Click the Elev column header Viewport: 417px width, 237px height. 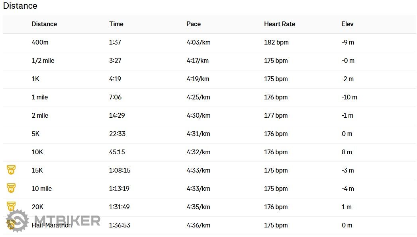[x=347, y=24]
